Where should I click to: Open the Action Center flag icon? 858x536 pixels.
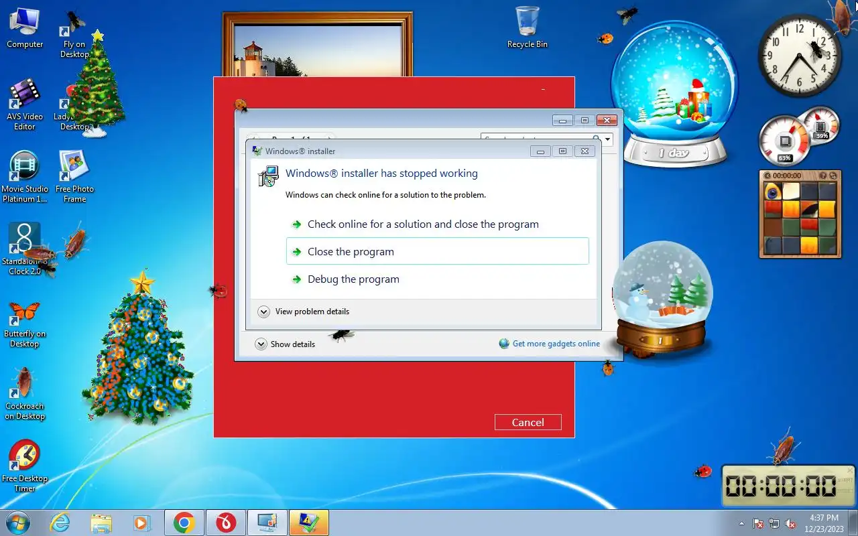pos(759,523)
